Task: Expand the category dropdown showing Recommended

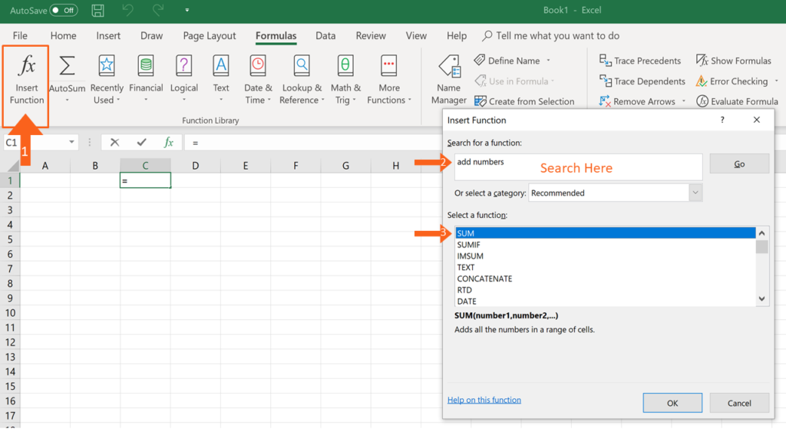Action: pyautogui.click(x=695, y=193)
